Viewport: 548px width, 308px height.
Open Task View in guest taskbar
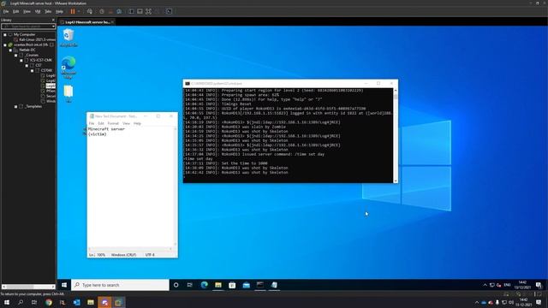[190, 285]
